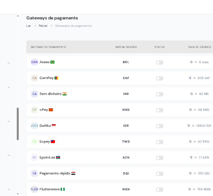213x196 pixels.
Task: Click the sidebar scrollbar down arrow
Action: (x=18, y=194)
